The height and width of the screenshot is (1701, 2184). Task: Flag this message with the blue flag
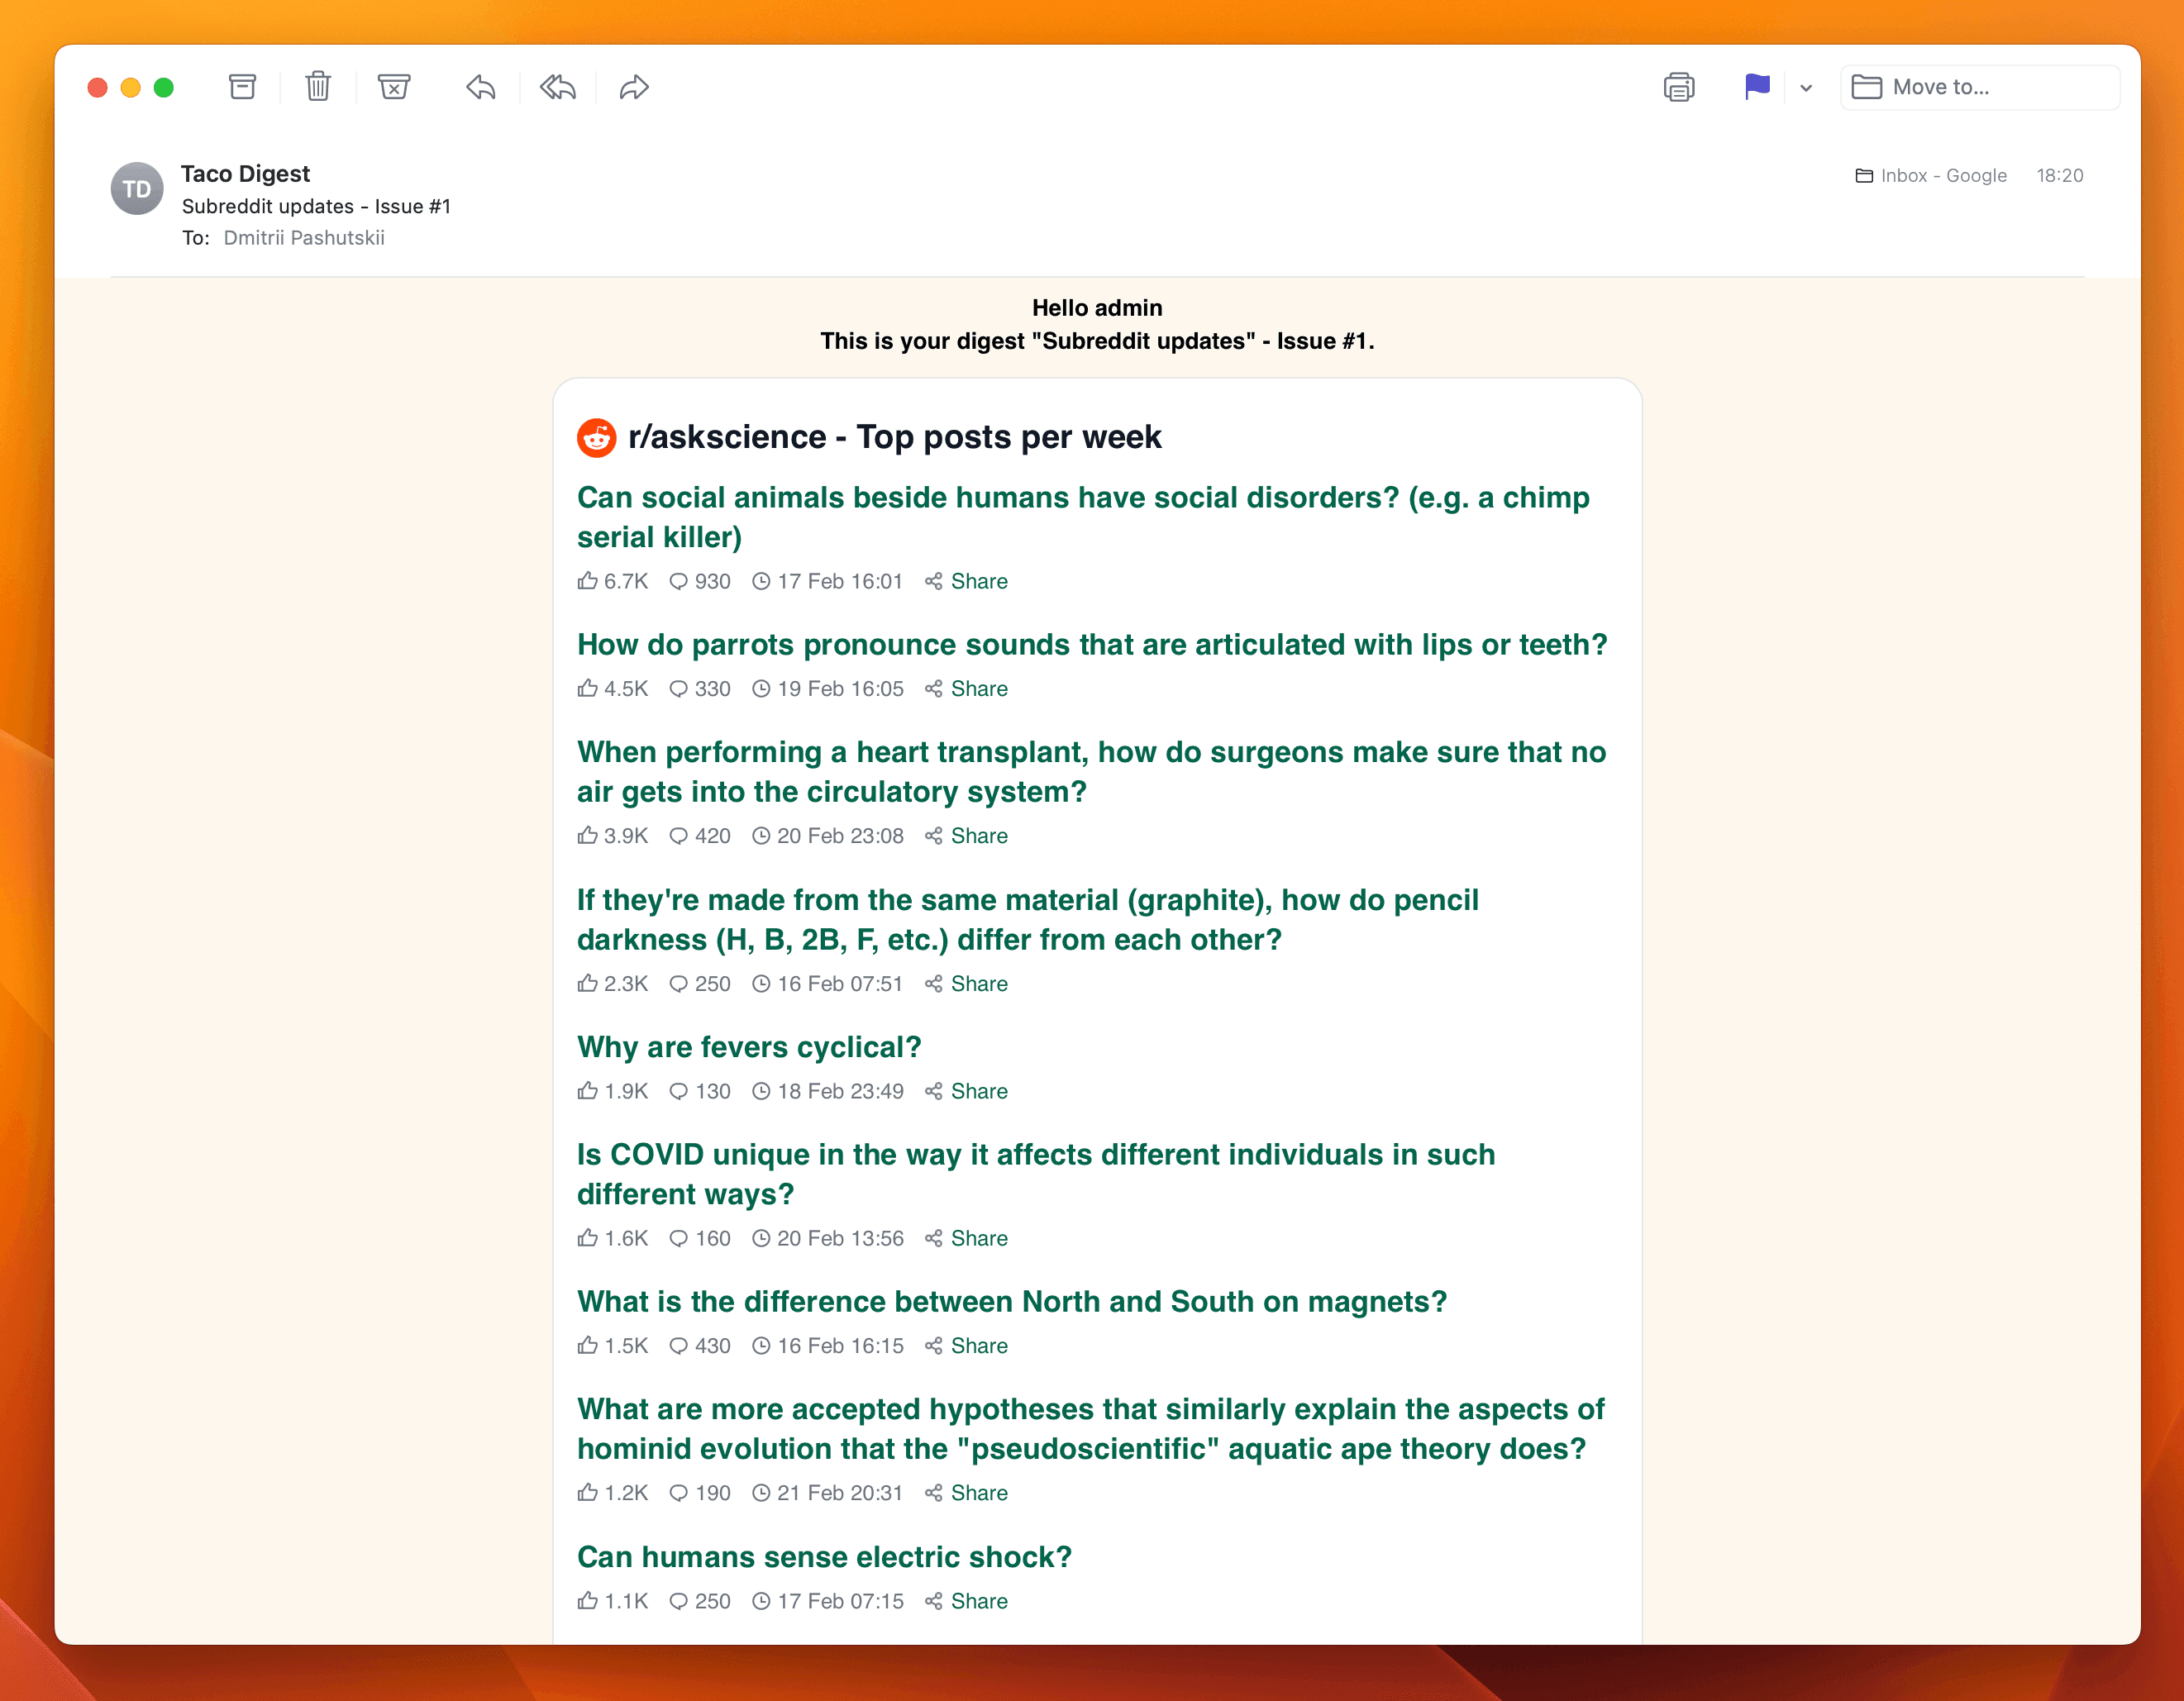coord(1757,87)
